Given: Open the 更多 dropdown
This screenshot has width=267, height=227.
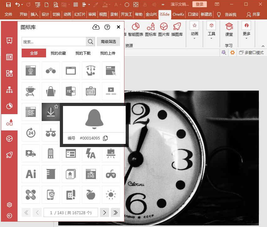Looking at the screenshot, I should [x=246, y=34].
